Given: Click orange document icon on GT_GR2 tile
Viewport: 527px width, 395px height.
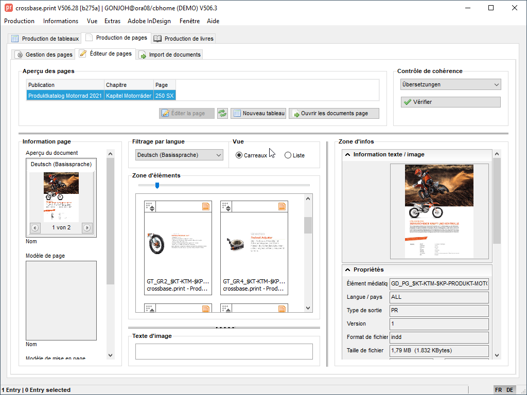Looking at the screenshot, I should pos(206,206).
